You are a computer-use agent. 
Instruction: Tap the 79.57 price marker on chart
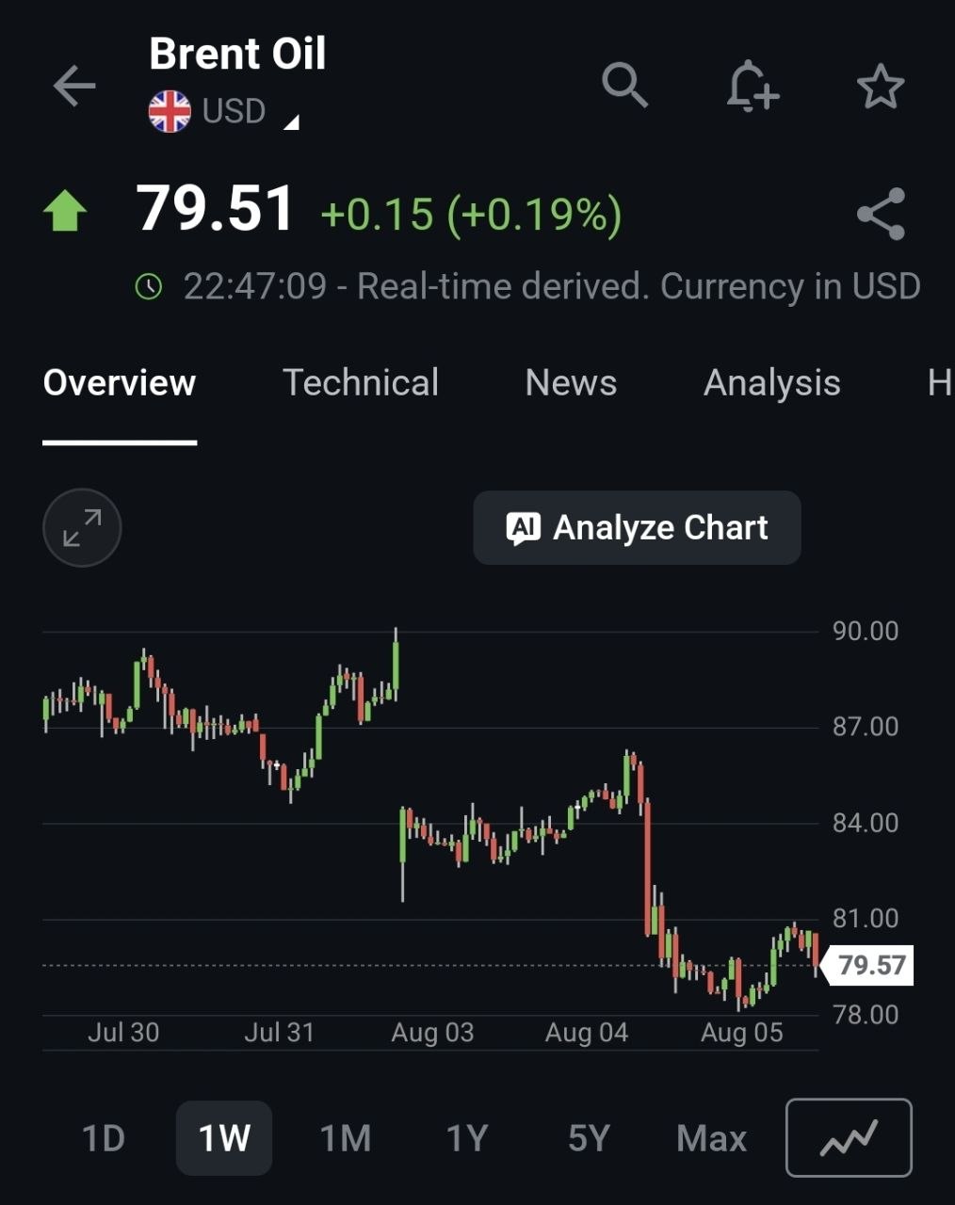point(868,966)
